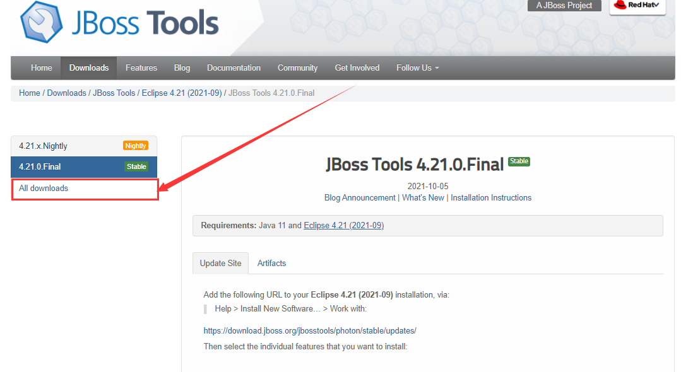681x372 pixels.
Task: Open Eclipse 4.21 (2021-09) requirements link
Action: pyautogui.click(x=343, y=226)
